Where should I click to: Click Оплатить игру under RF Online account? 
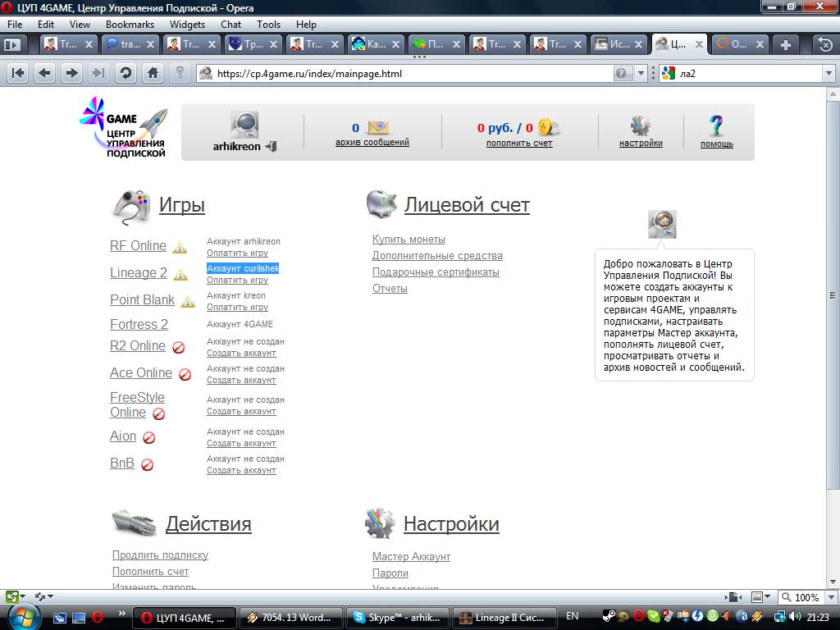237,253
